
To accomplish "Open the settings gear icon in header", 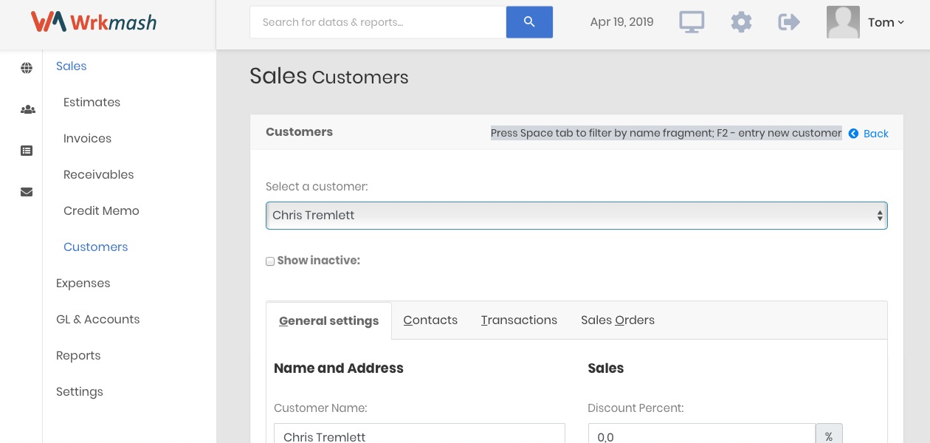I will pyautogui.click(x=741, y=22).
